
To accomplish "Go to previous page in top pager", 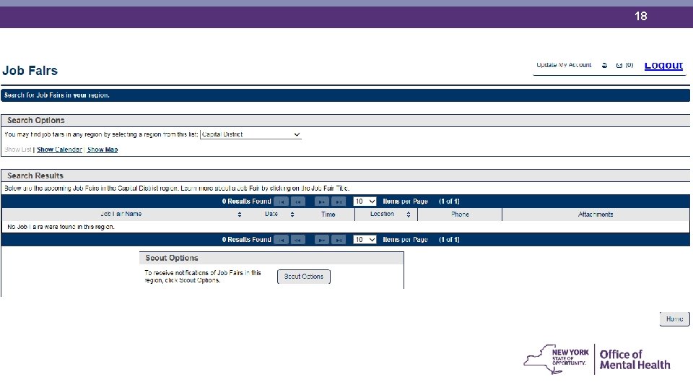I will pyautogui.click(x=298, y=201).
